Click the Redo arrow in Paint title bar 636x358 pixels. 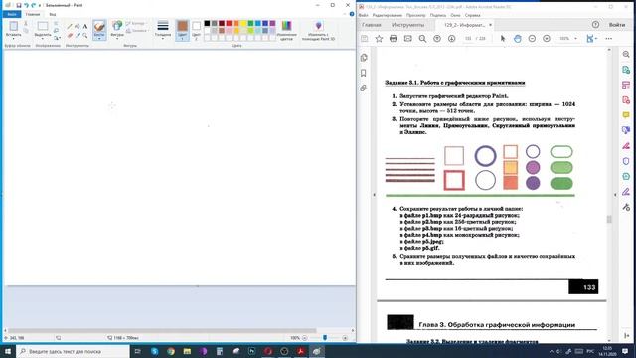pos(33,5)
